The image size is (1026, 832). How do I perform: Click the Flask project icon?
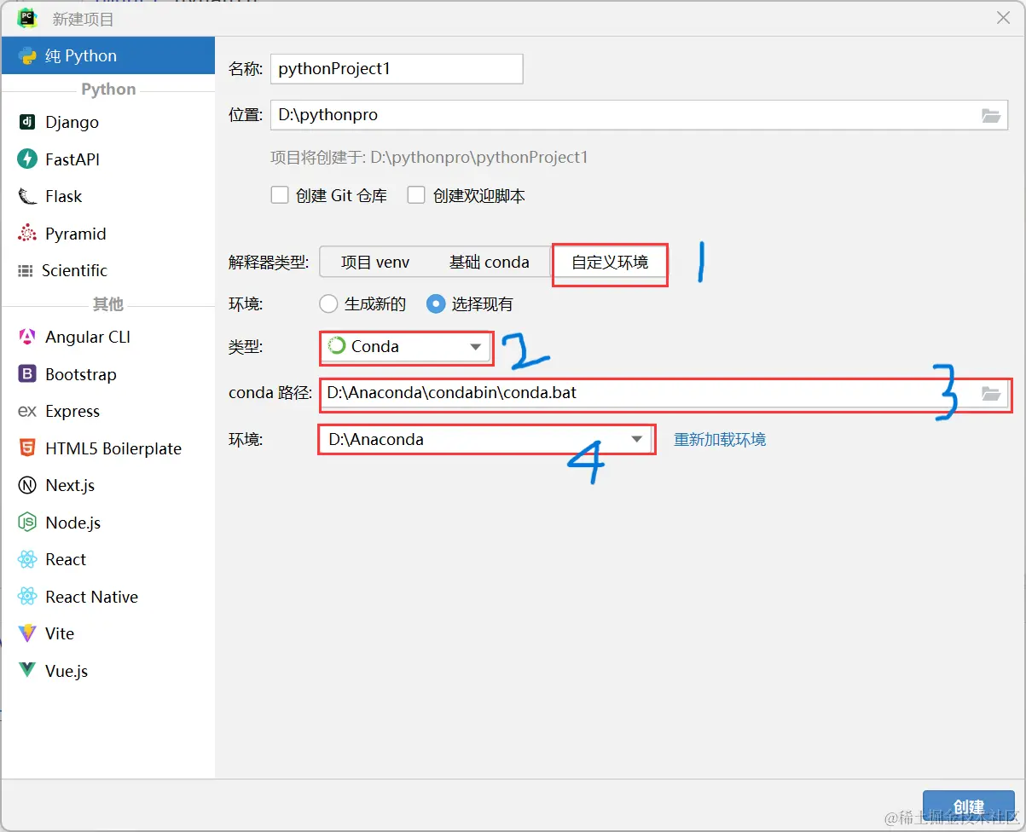(27, 197)
